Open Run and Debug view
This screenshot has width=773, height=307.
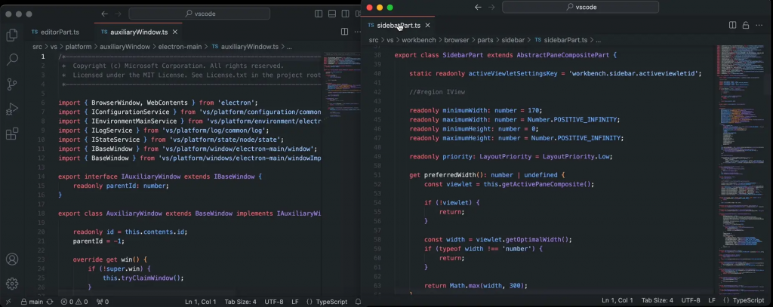(x=12, y=109)
